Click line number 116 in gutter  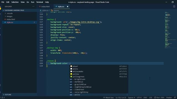tap(41, 20)
